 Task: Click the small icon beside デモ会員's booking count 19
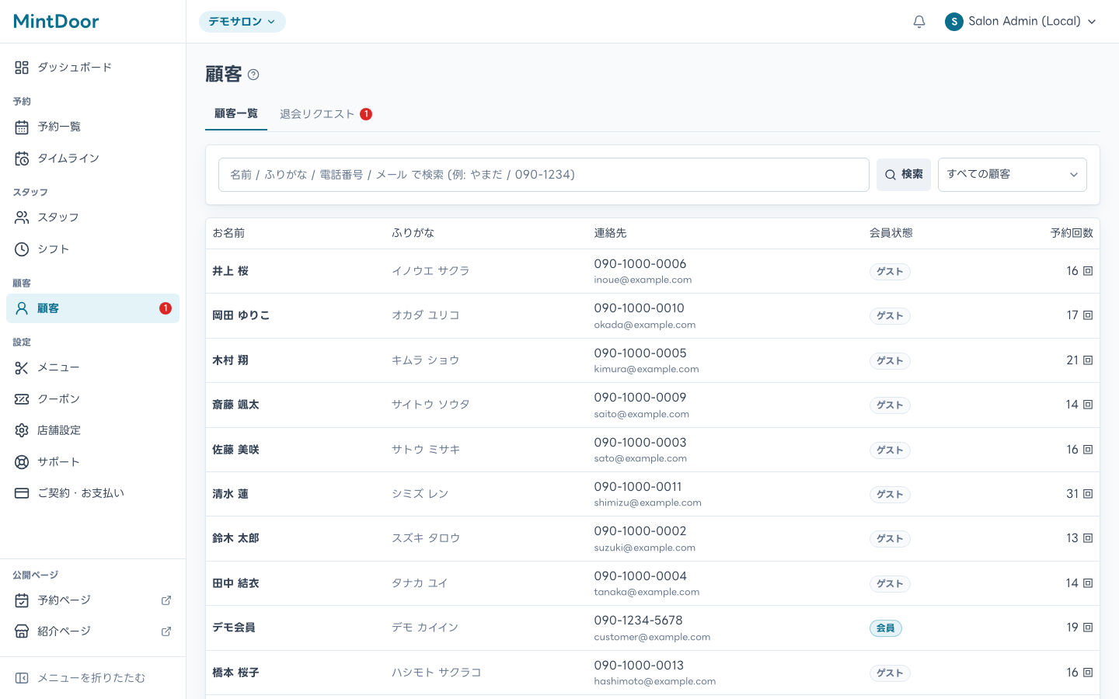click(1088, 628)
